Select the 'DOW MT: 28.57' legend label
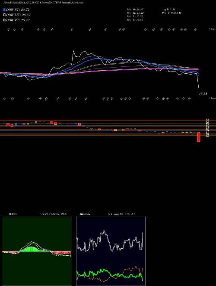216x286 pixels. (18, 15)
